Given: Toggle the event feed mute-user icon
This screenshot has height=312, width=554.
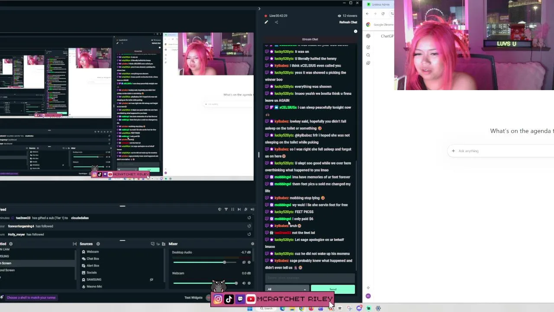Looking at the screenshot, I should [246, 209].
